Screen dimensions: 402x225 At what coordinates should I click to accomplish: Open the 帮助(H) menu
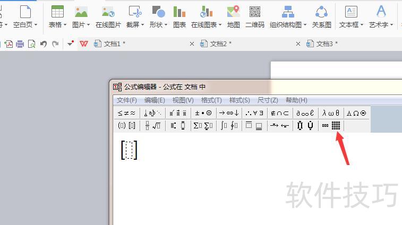pyautogui.click(x=296, y=100)
